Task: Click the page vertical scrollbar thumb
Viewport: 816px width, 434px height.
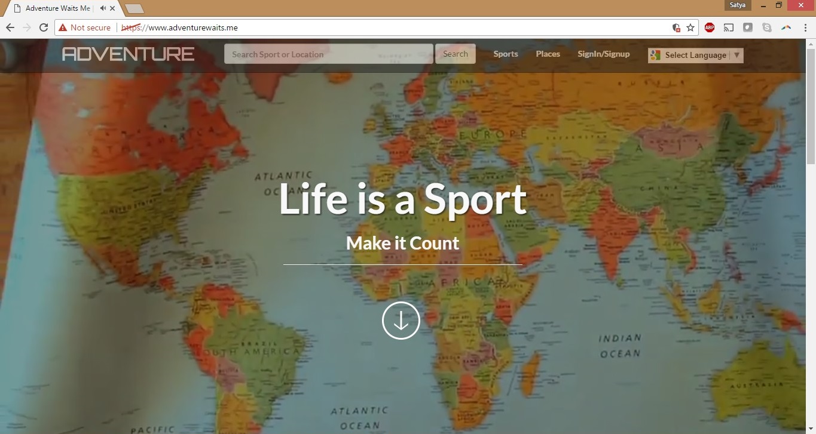Action: pos(811,105)
